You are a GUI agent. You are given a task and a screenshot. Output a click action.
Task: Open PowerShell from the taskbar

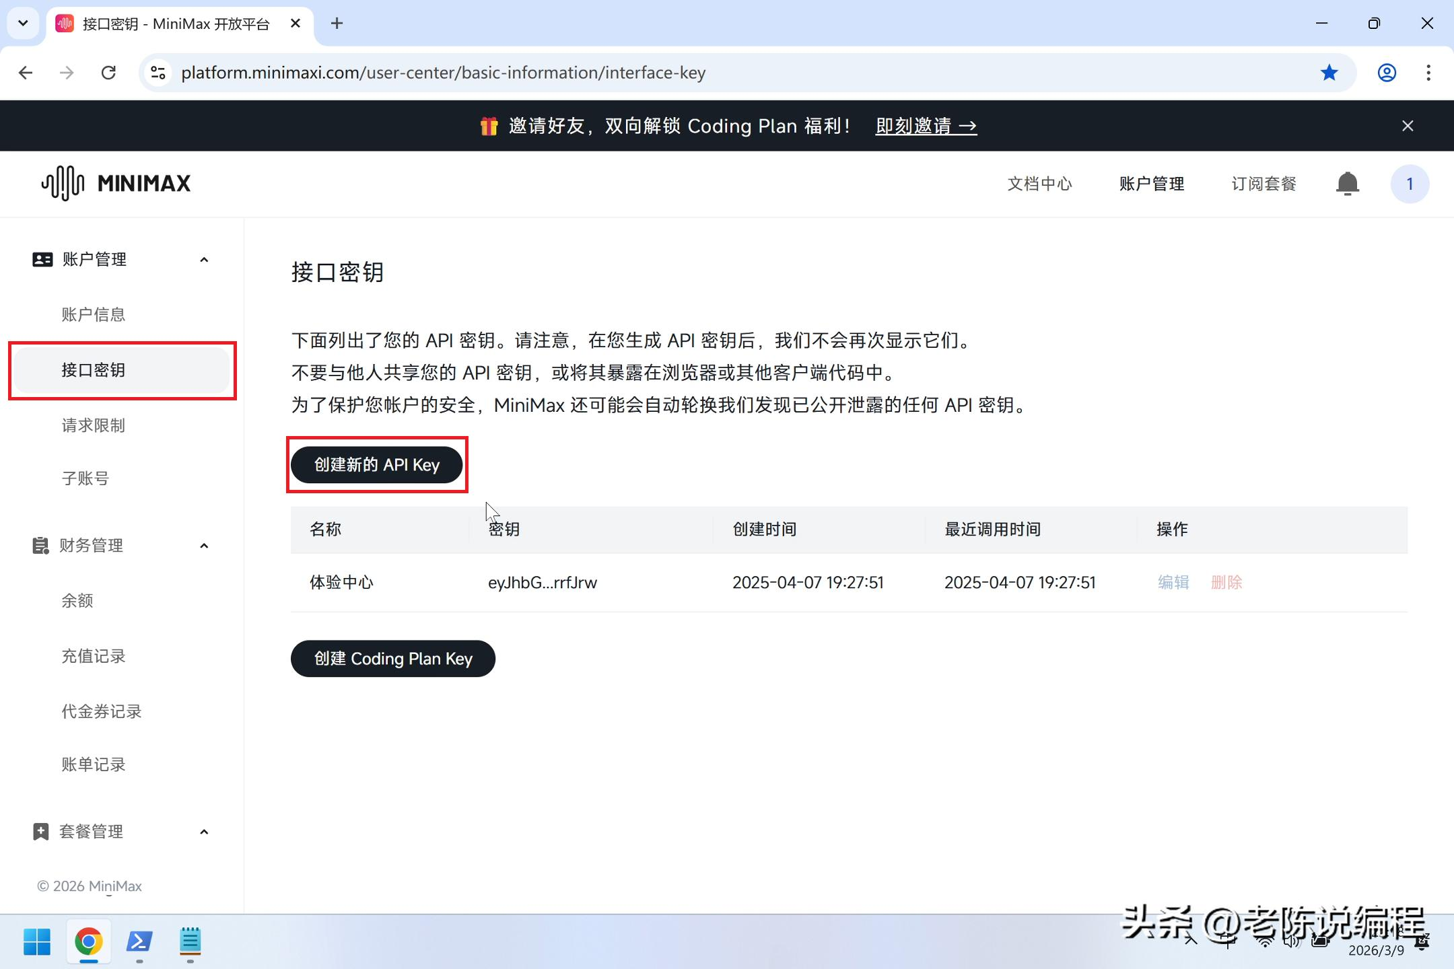tap(139, 941)
